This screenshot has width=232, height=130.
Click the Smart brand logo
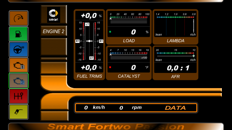pos(54,15)
